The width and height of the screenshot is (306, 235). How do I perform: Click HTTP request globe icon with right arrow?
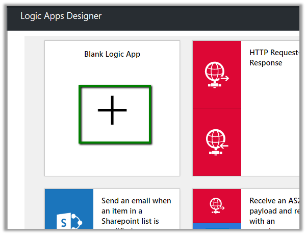click(217, 75)
